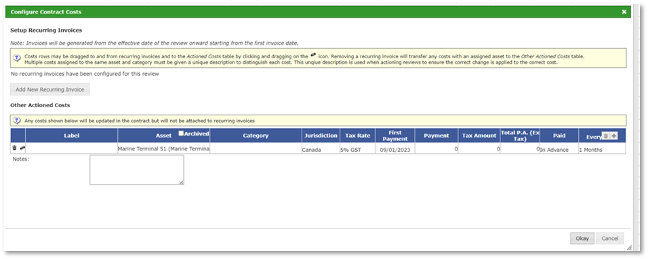648x259 pixels.
Task: Open the Canada jurisdiction selector
Action: (321, 148)
